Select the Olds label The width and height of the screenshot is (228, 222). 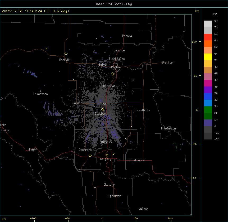tap(103, 104)
